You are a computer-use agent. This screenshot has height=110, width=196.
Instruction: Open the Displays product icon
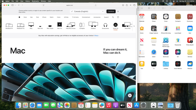93,25
